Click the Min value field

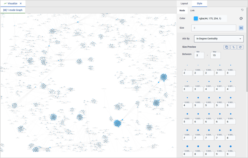coord(199,55)
